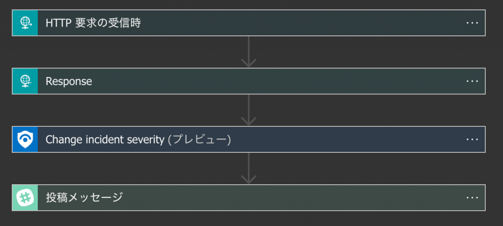Open the 投稿メッセージ step ellipsis menu
Image resolution: width=503 pixels, height=226 pixels.
(x=472, y=198)
